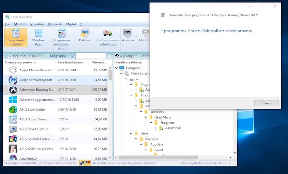
Task: Open the Analizza dropdown arrow
Action: 136,36
